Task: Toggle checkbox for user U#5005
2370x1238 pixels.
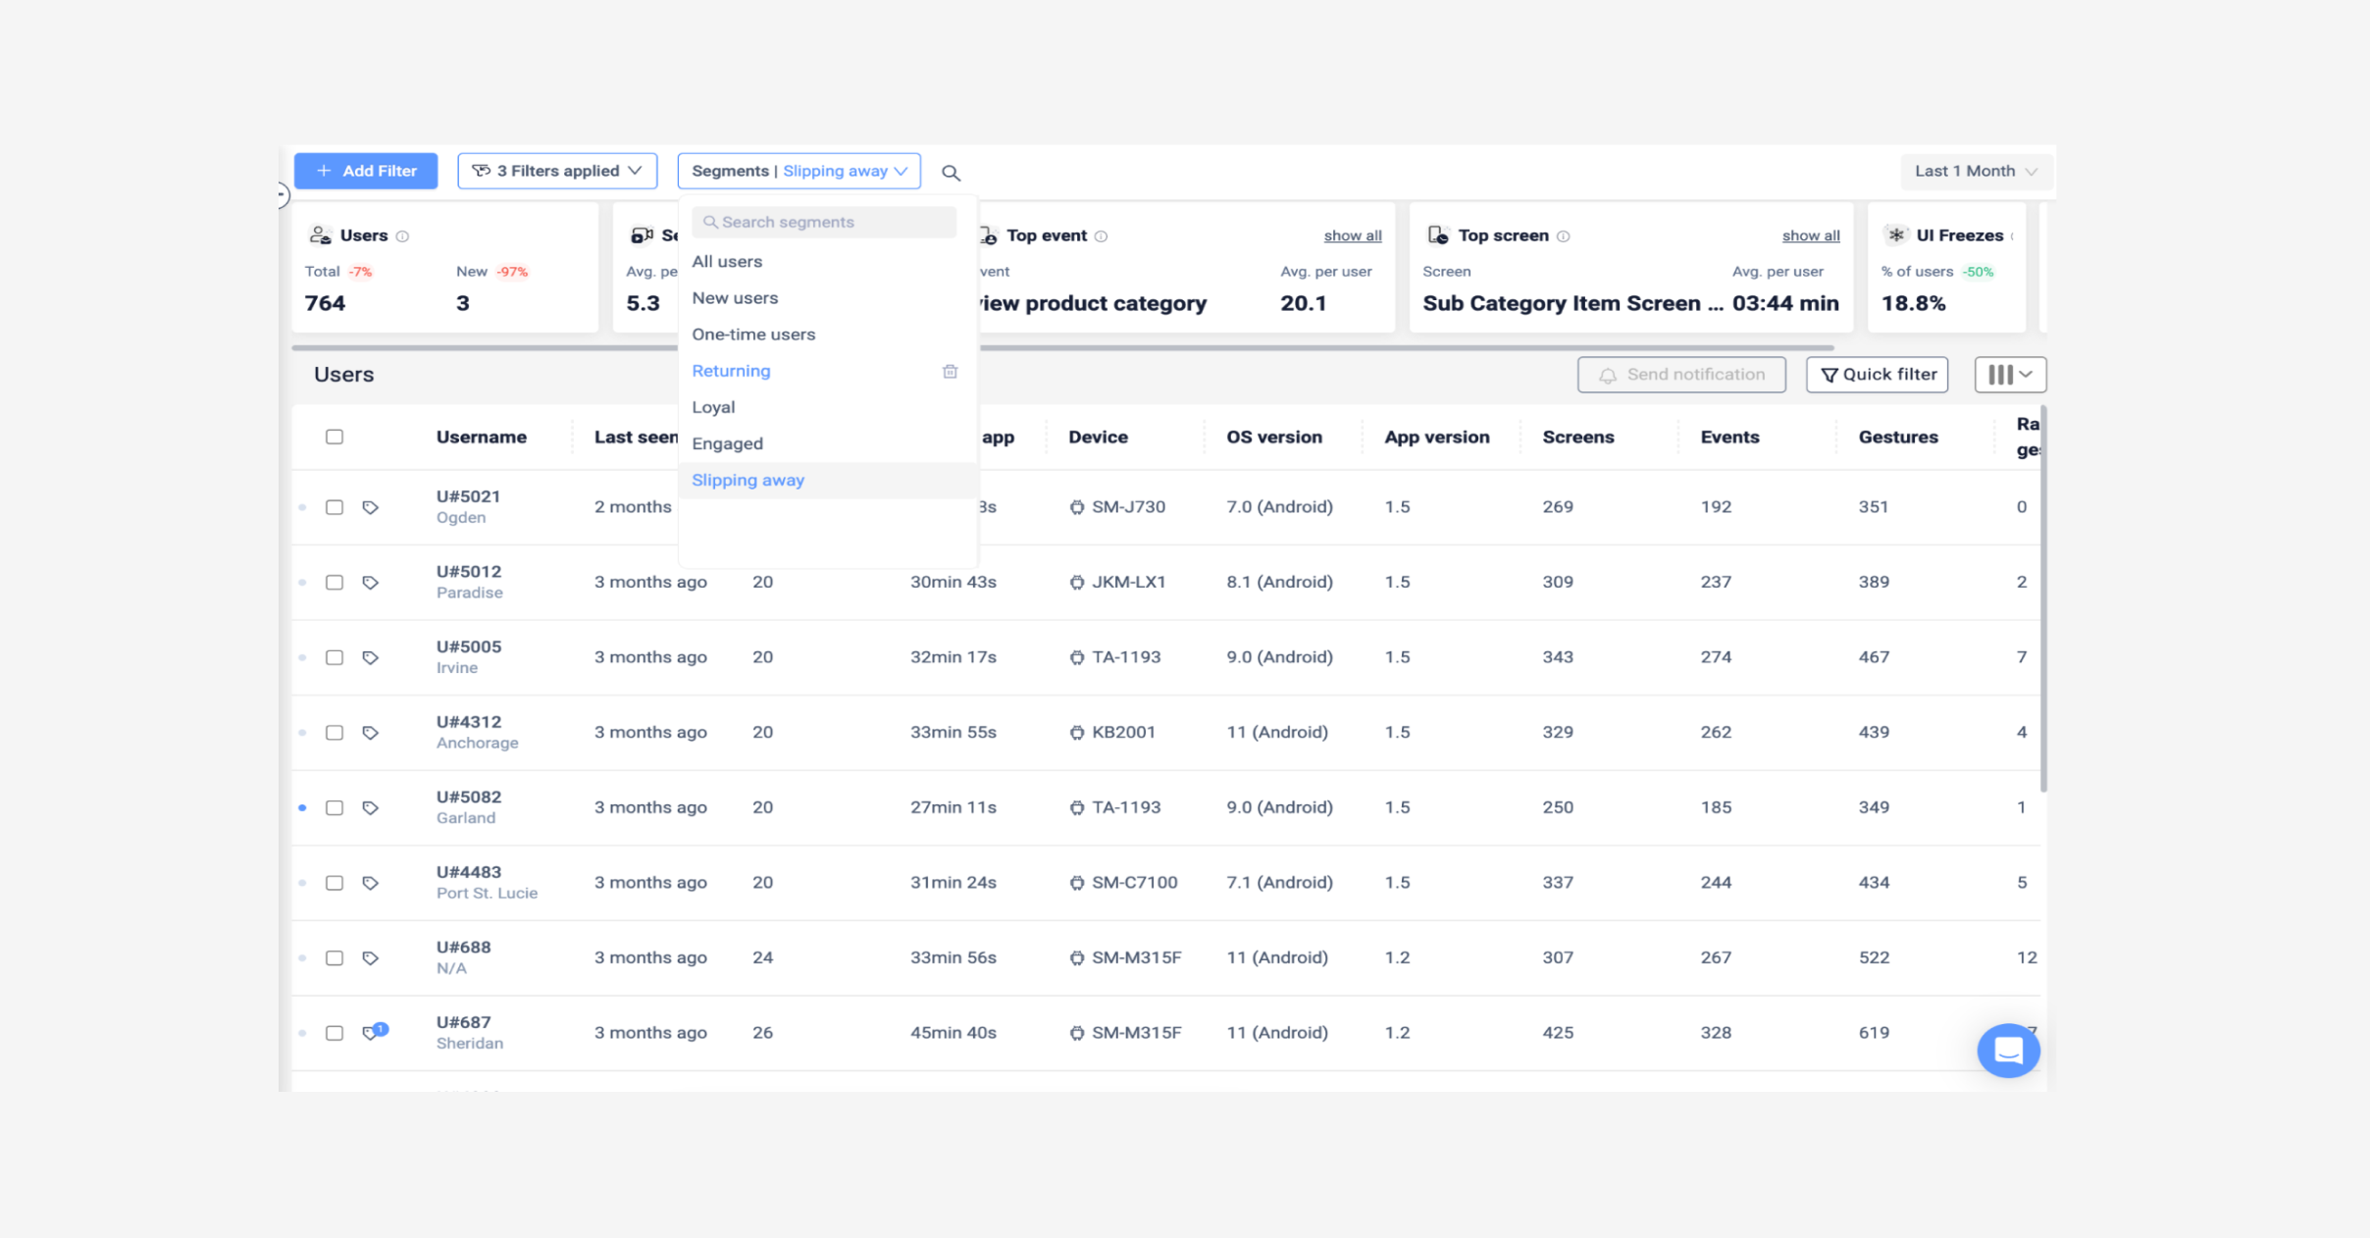Action: click(335, 656)
